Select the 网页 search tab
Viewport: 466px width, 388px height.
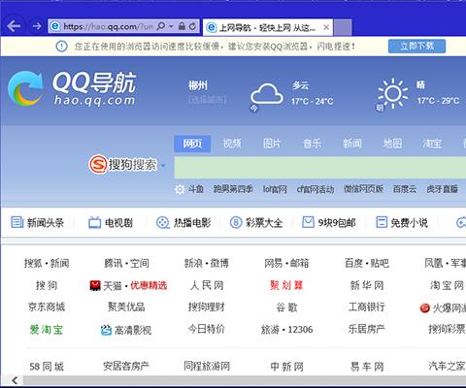pos(192,144)
